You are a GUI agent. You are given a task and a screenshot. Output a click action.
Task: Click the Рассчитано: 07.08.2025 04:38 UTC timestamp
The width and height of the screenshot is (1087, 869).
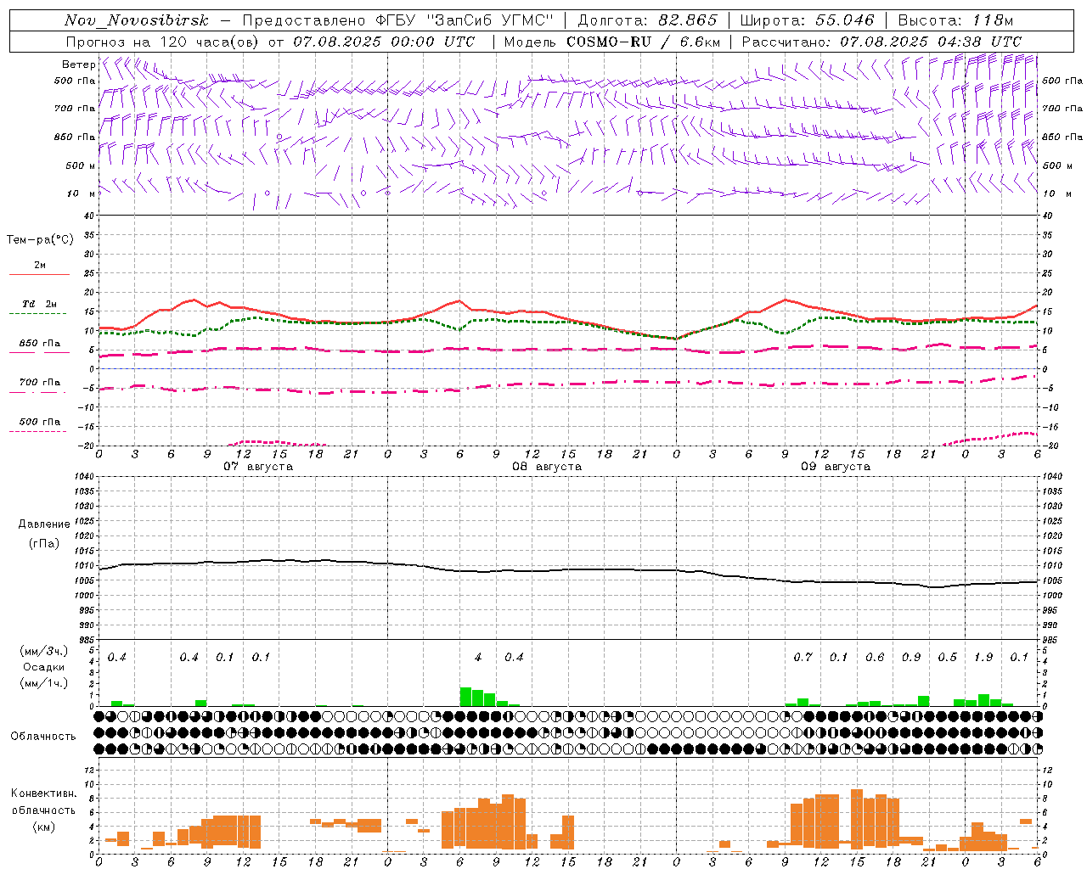coord(881,42)
